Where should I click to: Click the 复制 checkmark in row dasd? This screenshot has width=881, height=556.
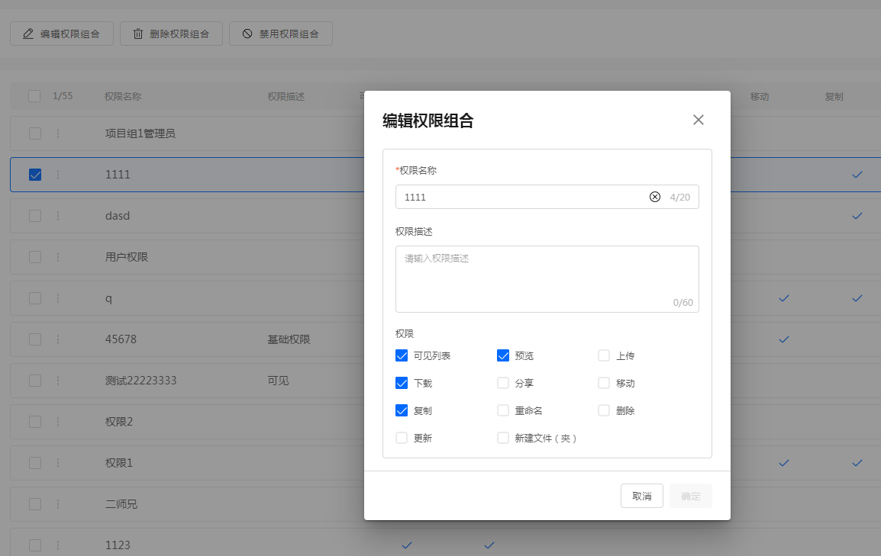coord(857,216)
